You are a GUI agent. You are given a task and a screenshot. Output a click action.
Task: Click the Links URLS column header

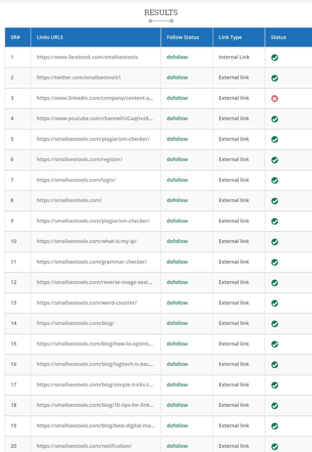[x=50, y=37]
